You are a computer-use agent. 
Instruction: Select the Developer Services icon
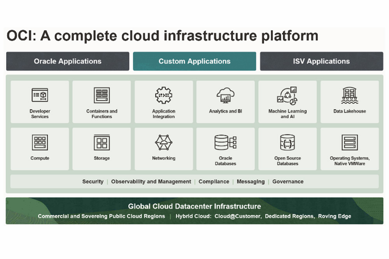[40, 95]
